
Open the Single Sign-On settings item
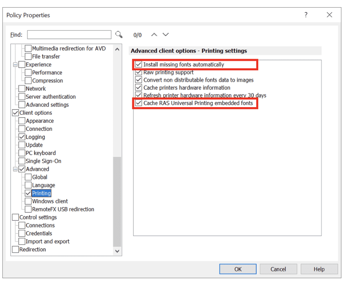point(43,161)
